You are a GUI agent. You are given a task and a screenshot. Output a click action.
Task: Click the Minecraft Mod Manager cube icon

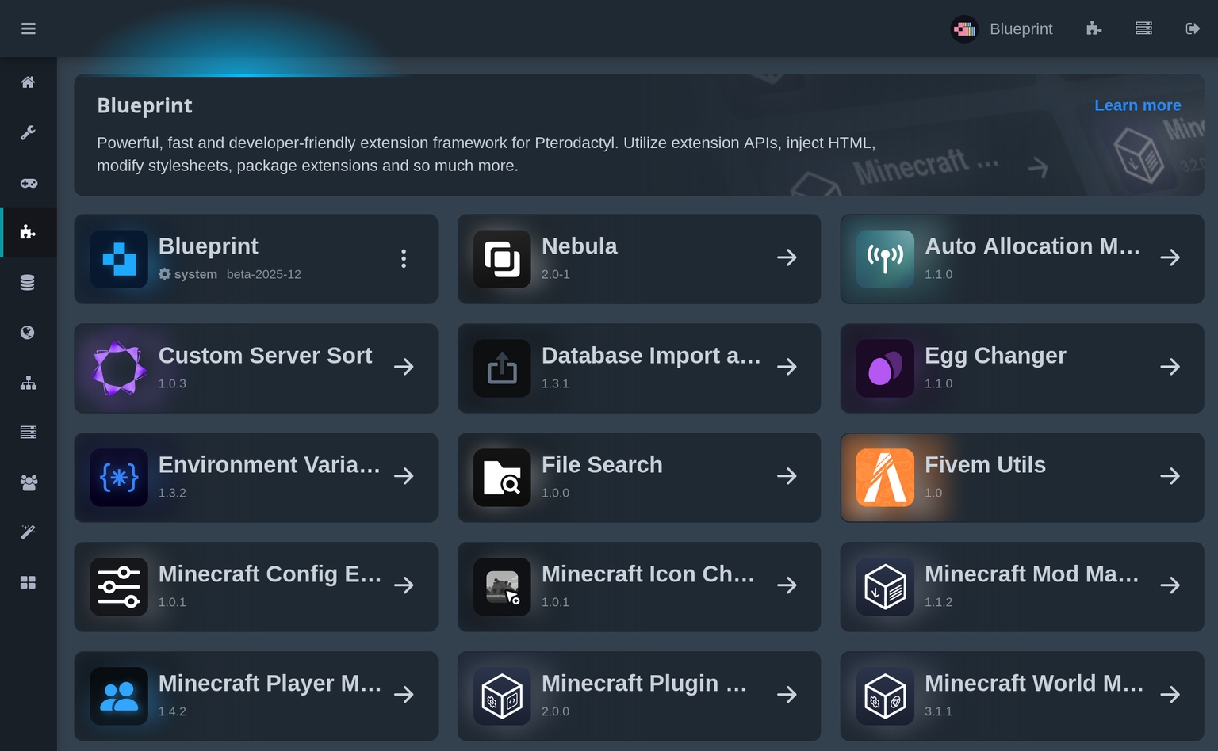885,587
